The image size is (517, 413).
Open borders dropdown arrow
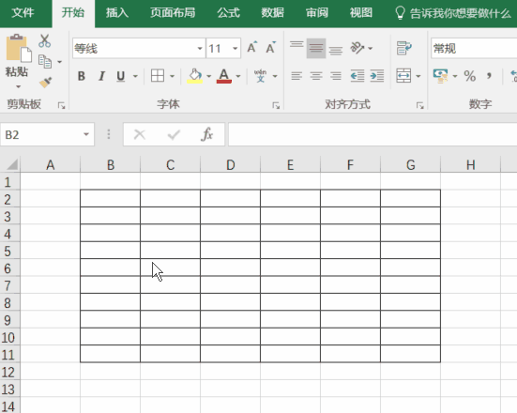(172, 76)
